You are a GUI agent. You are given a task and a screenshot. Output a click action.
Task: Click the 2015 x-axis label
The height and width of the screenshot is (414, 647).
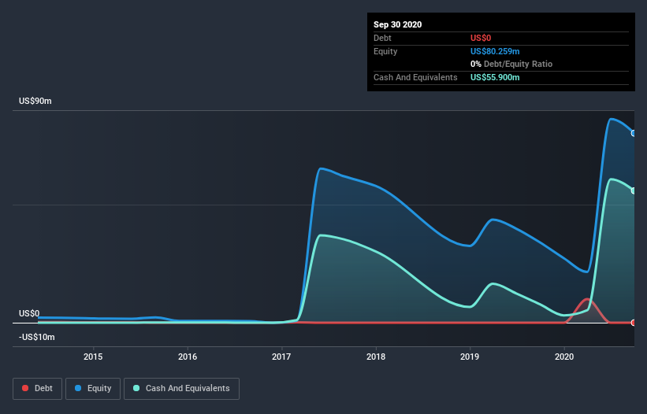93,357
